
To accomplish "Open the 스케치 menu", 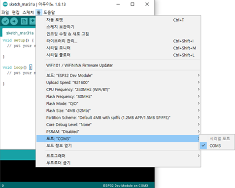I will (28, 12).
